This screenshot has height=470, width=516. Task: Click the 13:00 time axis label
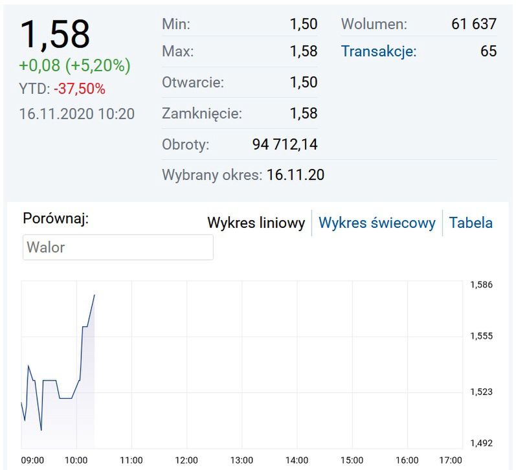click(x=241, y=460)
